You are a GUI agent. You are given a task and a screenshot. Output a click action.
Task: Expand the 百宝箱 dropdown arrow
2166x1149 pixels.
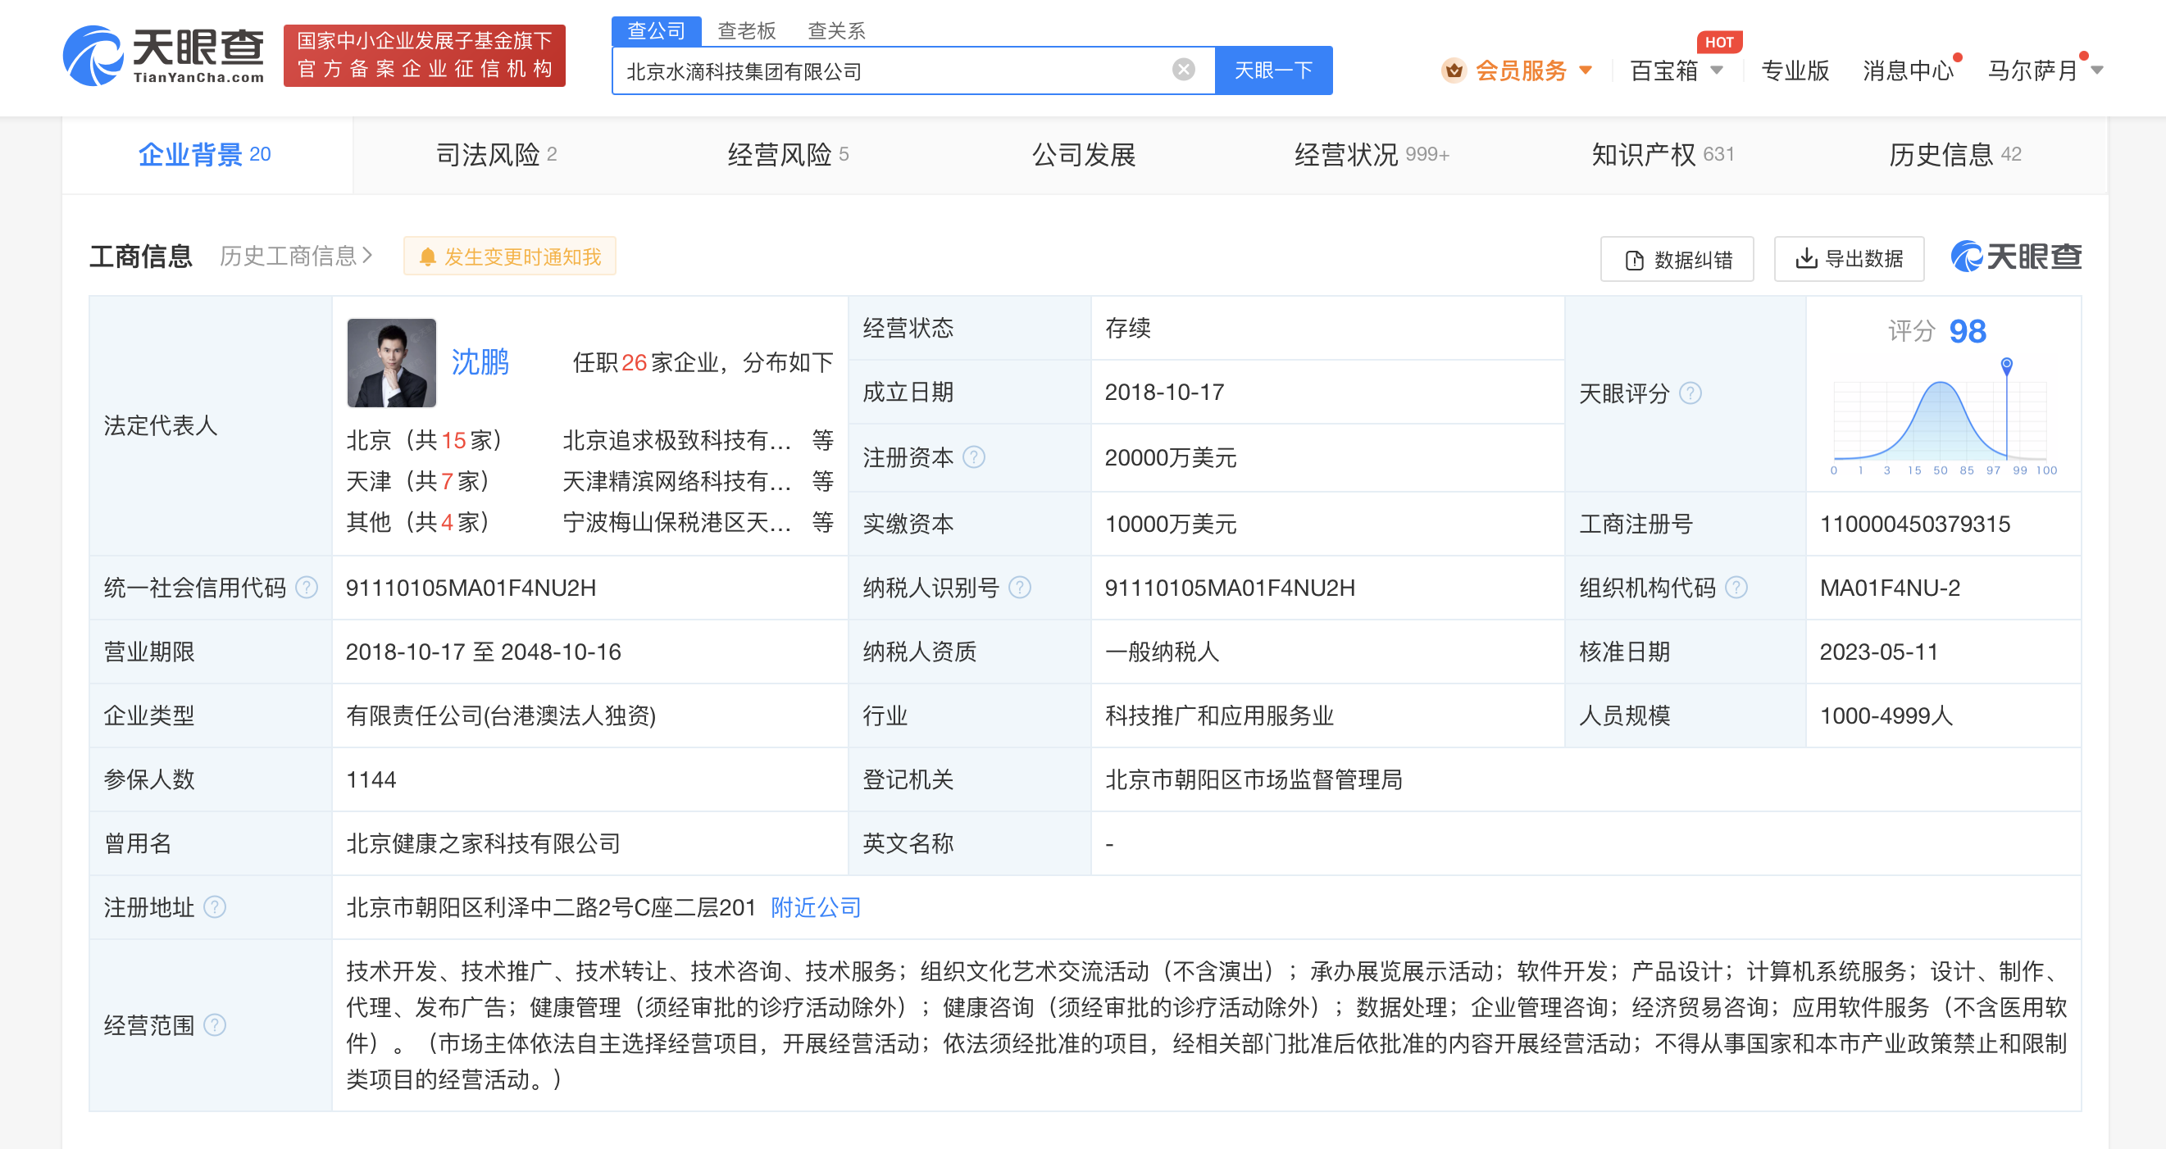click(1717, 70)
